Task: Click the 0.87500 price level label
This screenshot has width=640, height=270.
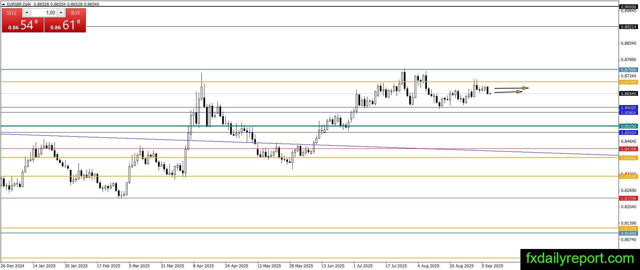Action: click(x=628, y=70)
